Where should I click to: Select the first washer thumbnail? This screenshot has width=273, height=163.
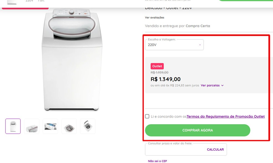pyautogui.click(x=13, y=126)
